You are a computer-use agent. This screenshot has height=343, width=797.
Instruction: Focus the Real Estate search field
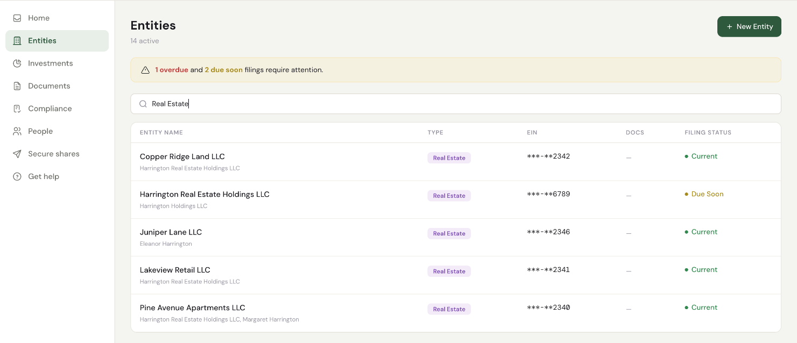pyautogui.click(x=456, y=104)
